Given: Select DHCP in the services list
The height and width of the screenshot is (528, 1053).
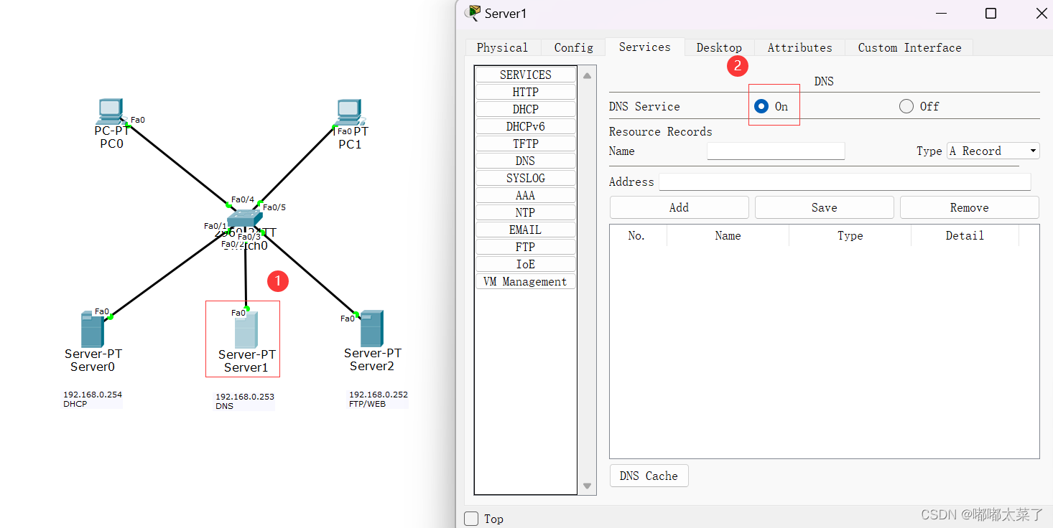Looking at the screenshot, I should [x=525, y=109].
